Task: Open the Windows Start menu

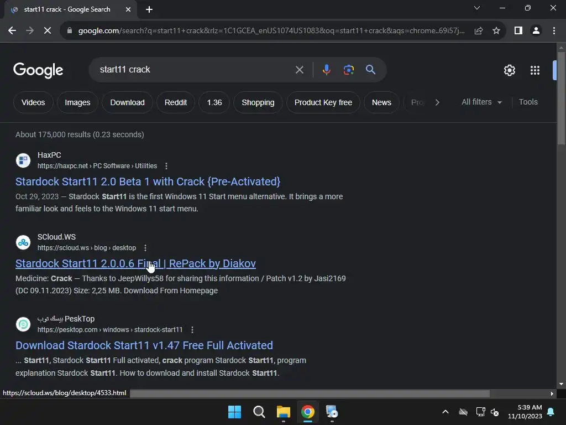Action: [234, 412]
